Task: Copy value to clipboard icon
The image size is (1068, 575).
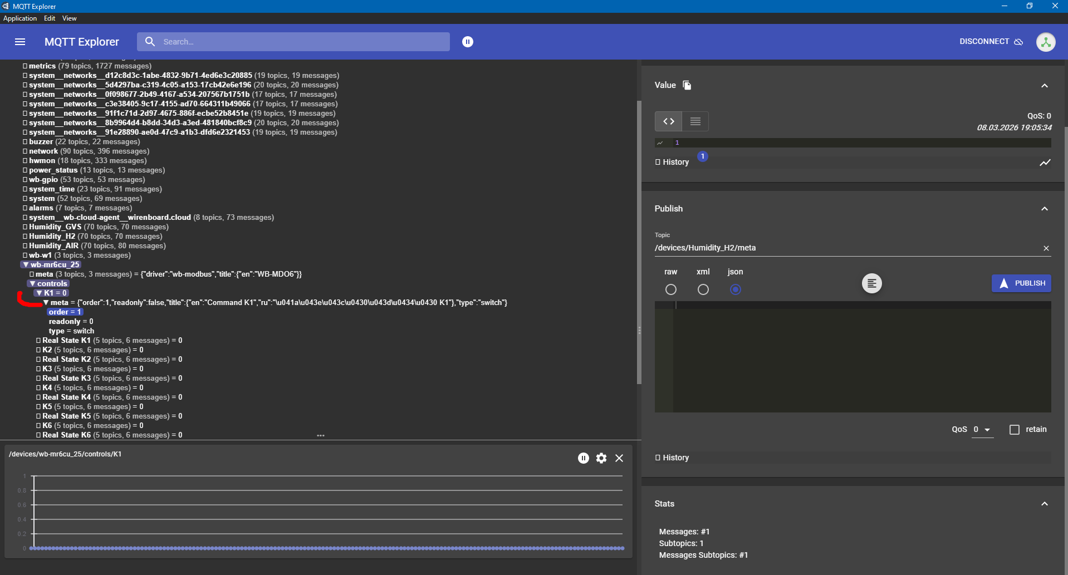Action: 687,85
